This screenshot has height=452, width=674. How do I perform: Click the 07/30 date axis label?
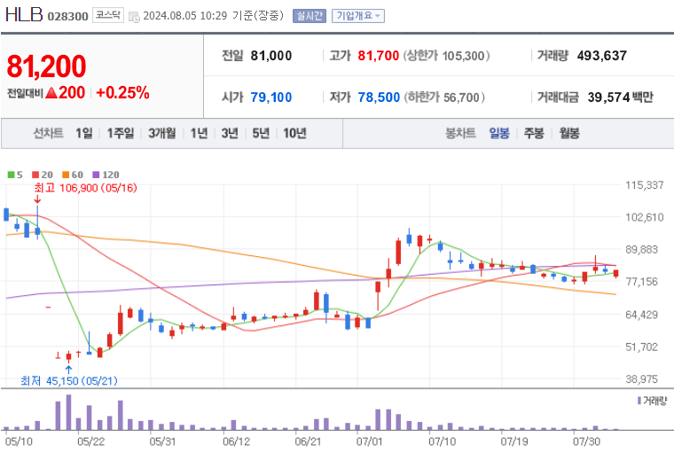[x=586, y=441]
